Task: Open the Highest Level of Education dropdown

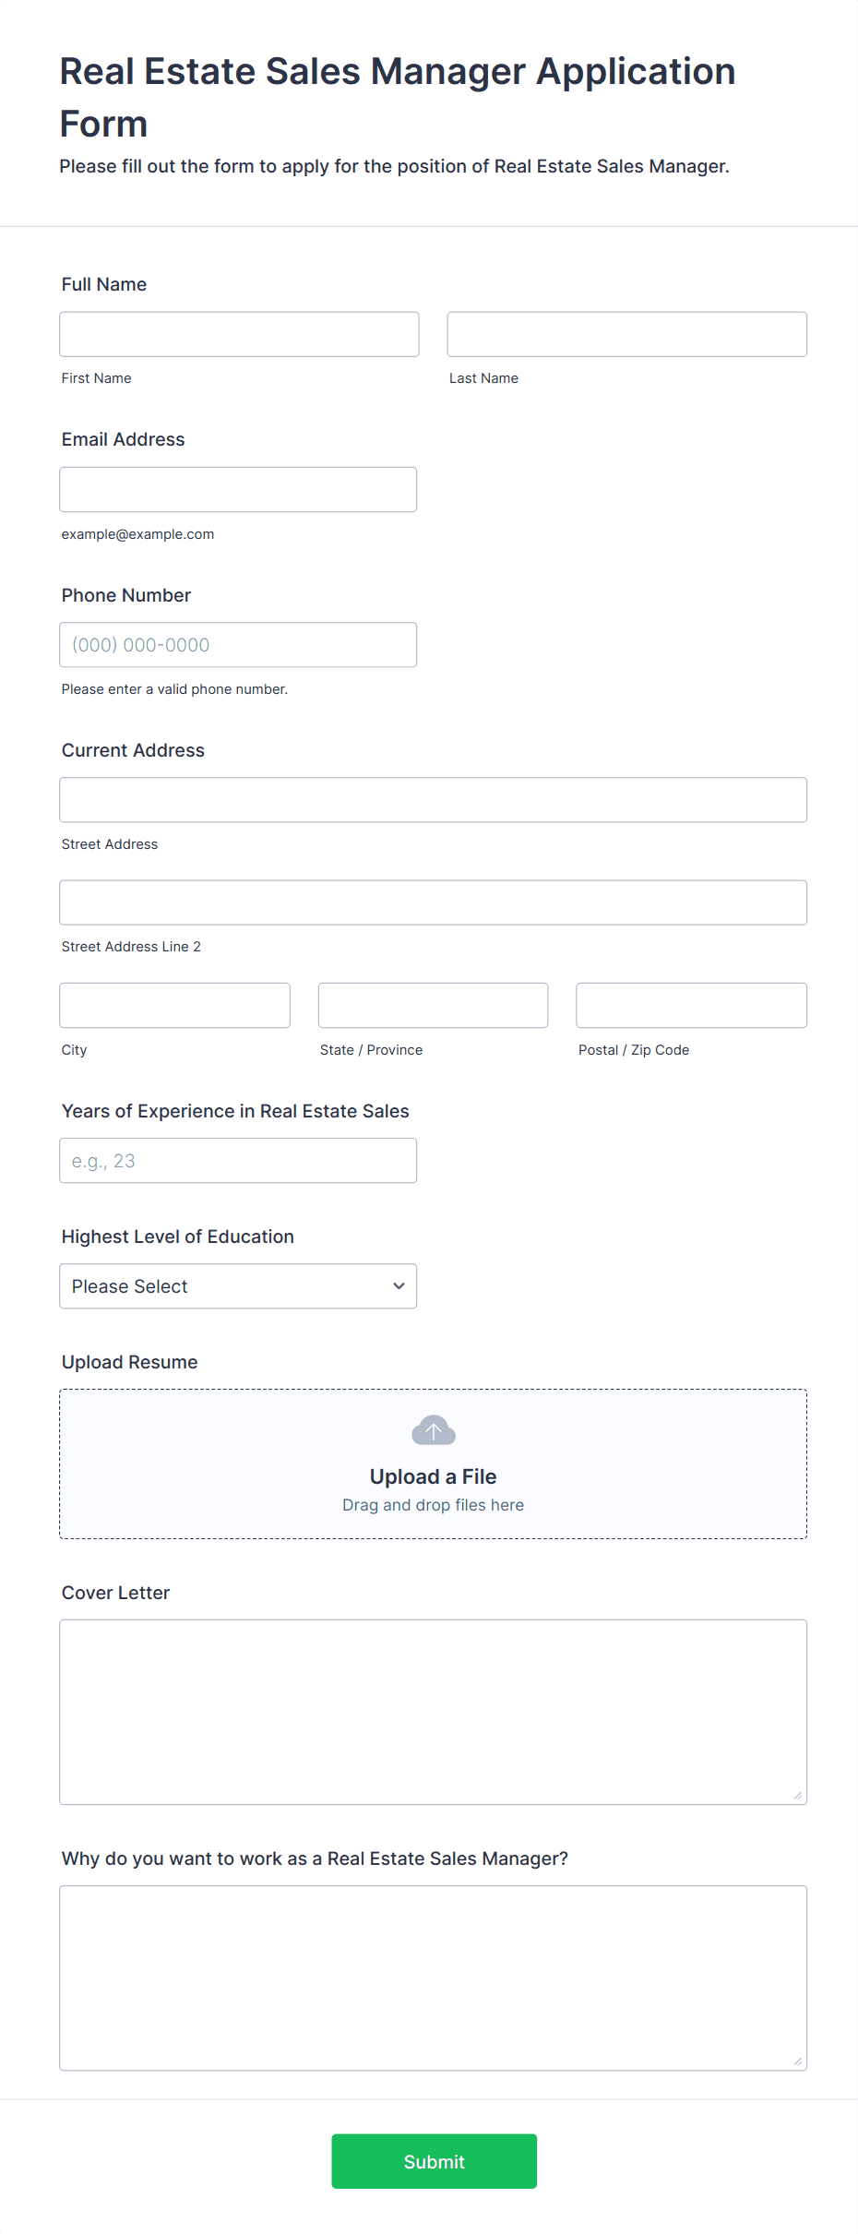Action: point(238,1285)
